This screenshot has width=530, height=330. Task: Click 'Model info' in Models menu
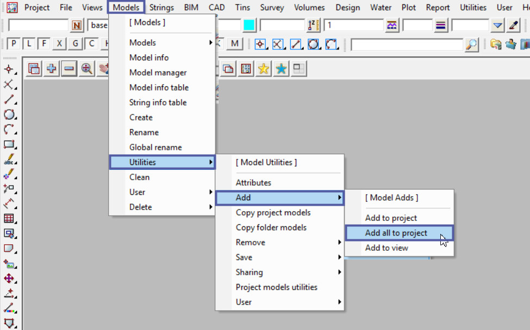point(162,58)
